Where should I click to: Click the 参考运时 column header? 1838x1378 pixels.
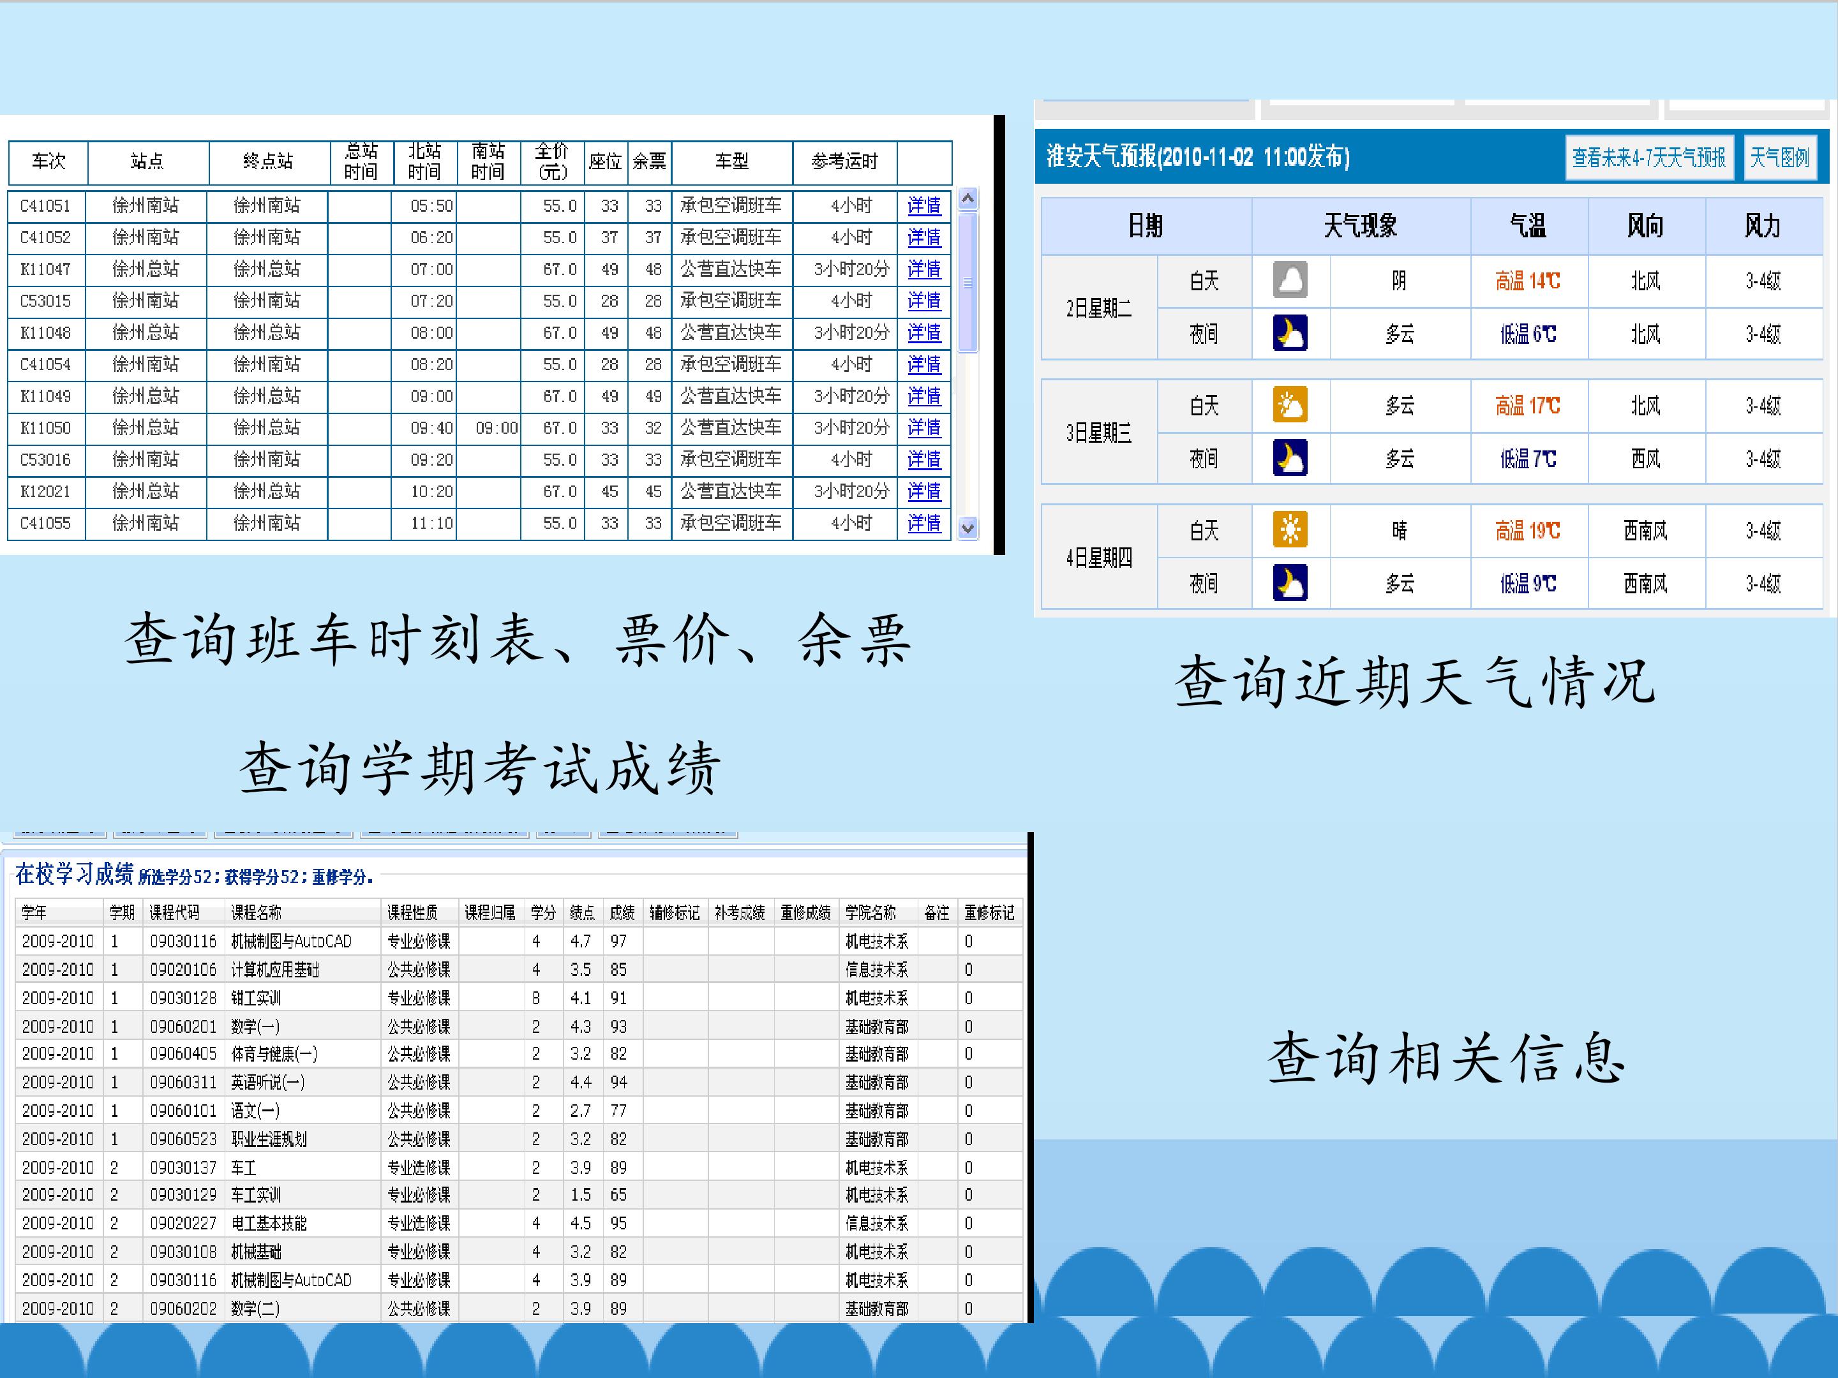pos(845,162)
